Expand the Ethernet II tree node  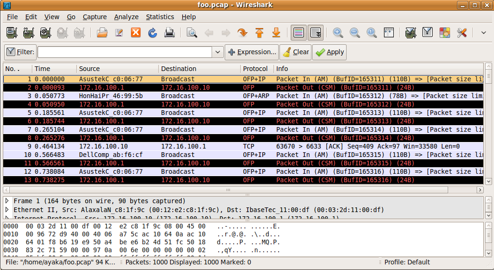(7, 210)
